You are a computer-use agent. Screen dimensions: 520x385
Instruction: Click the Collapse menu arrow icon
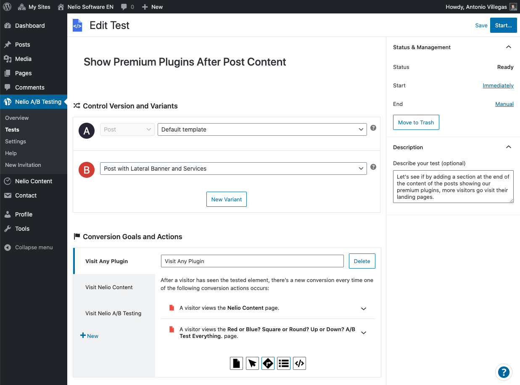pos(8,248)
